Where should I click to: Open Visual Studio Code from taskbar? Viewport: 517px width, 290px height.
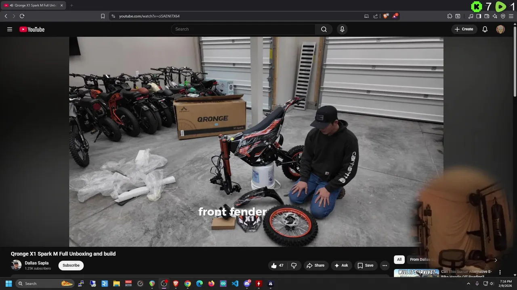click(235, 284)
